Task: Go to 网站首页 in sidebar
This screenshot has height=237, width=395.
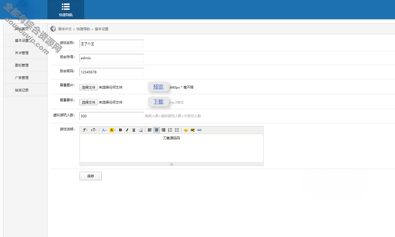Action: [22, 29]
